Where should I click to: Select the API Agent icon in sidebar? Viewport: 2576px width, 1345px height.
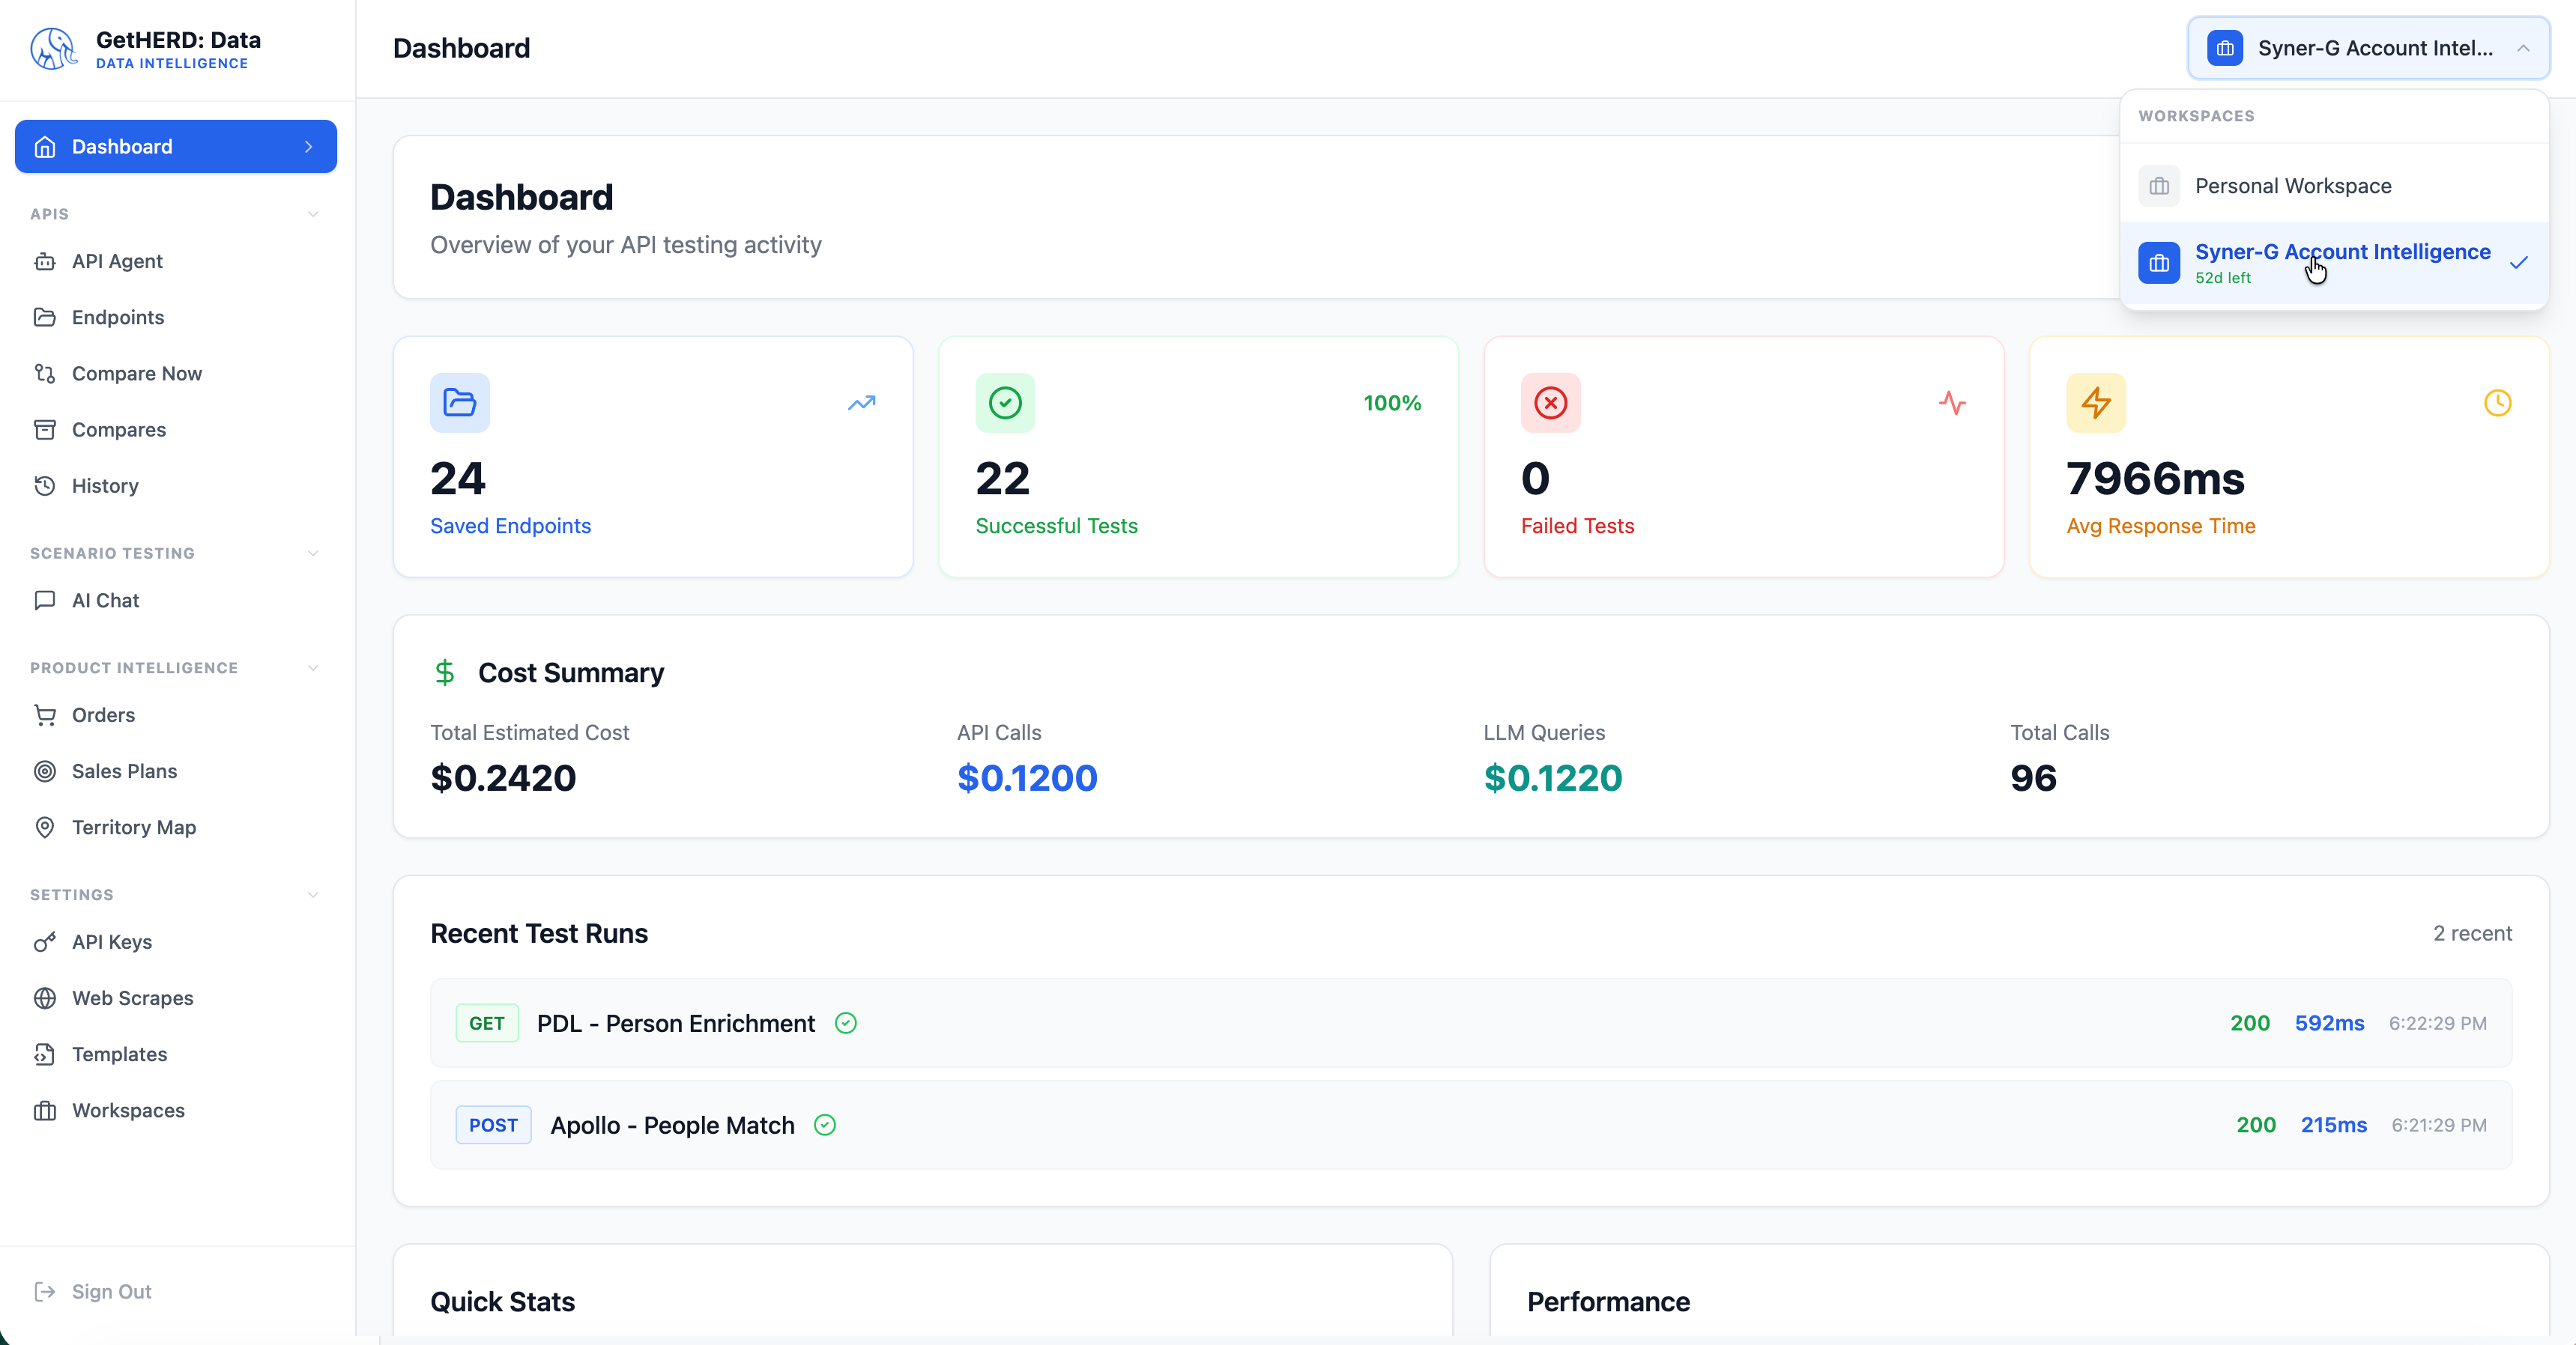46,260
